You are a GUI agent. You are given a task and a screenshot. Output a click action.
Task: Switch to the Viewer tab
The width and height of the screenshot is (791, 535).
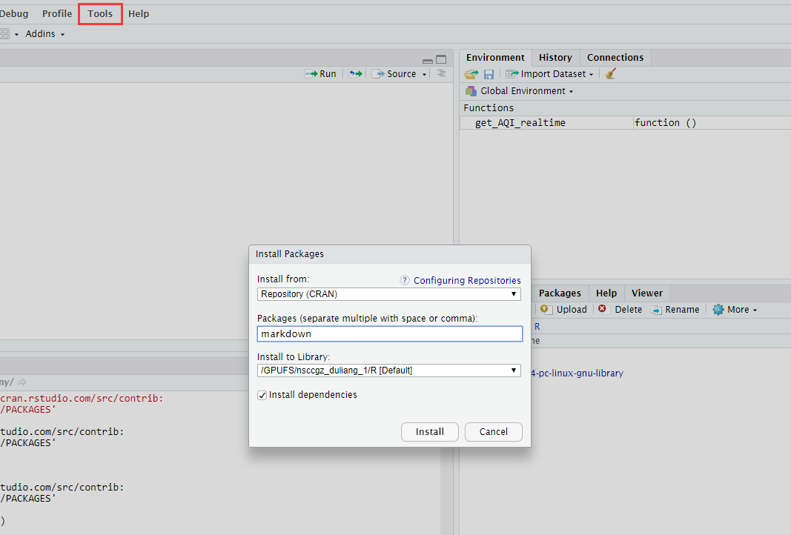click(x=646, y=293)
